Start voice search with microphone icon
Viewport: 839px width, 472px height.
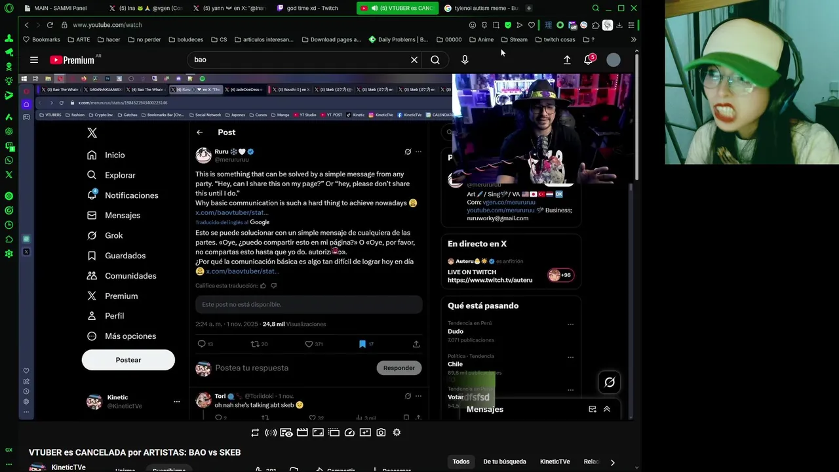(465, 60)
